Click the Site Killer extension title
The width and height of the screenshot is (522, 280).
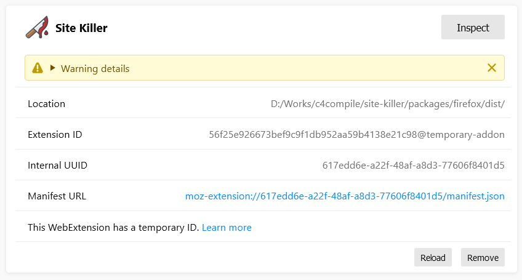click(x=81, y=28)
